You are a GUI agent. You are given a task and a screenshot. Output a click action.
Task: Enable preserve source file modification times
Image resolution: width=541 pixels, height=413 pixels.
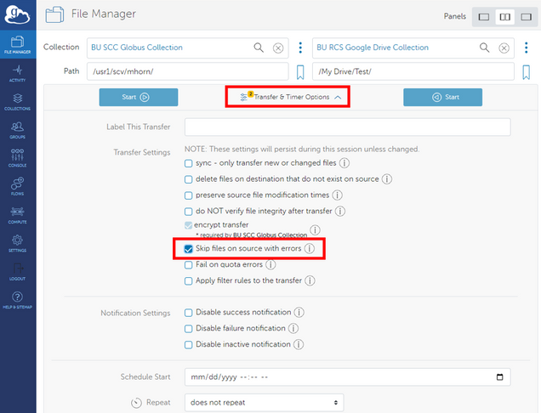click(x=188, y=195)
